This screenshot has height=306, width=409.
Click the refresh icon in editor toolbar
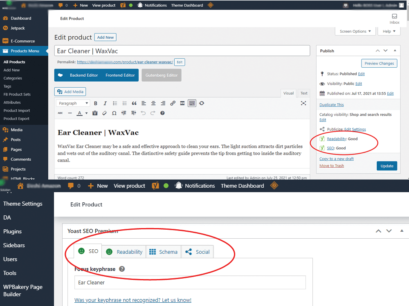click(x=202, y=103)
